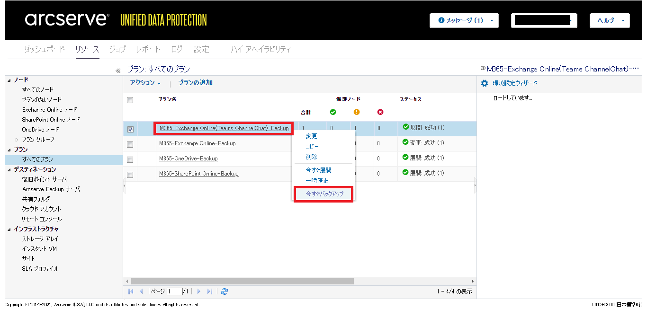
Task: Click the 環境設定ウィザード link
Action: tap(515, 83)
